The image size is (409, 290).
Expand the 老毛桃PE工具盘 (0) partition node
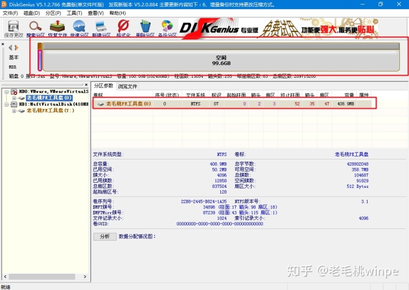14,98
